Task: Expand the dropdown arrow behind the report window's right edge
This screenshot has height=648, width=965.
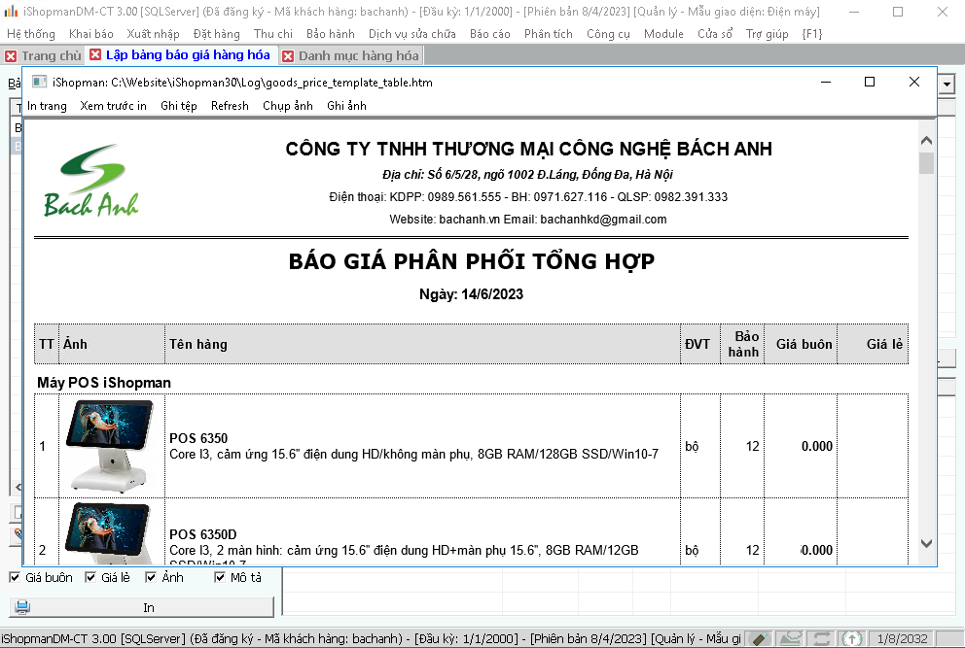Action: pos(947,84)
